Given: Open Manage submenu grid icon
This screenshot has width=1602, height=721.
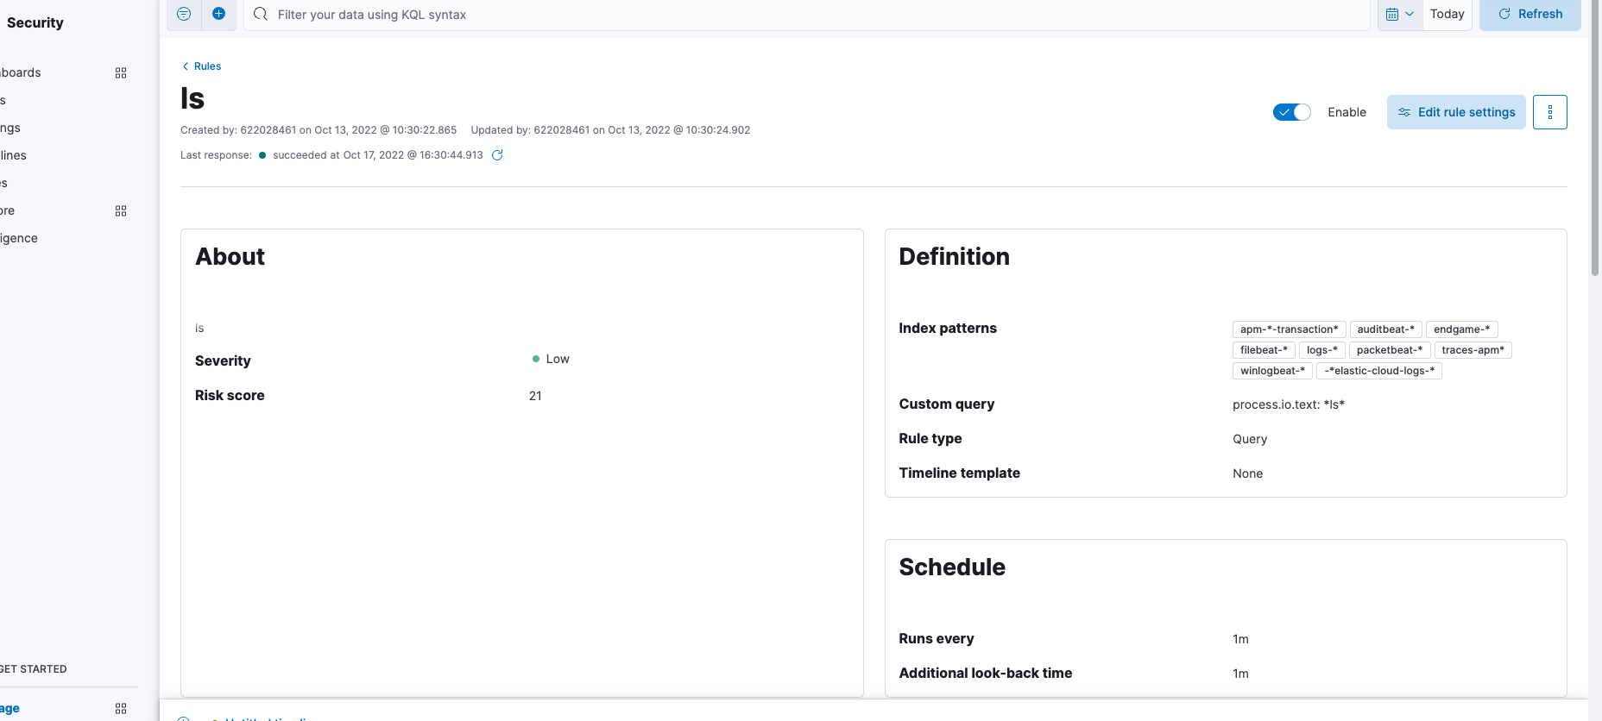Looking at the screenshot, I should point(121,708).
